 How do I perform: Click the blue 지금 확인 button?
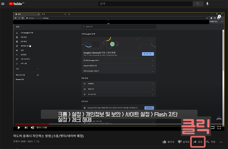(x=149, y=108)
